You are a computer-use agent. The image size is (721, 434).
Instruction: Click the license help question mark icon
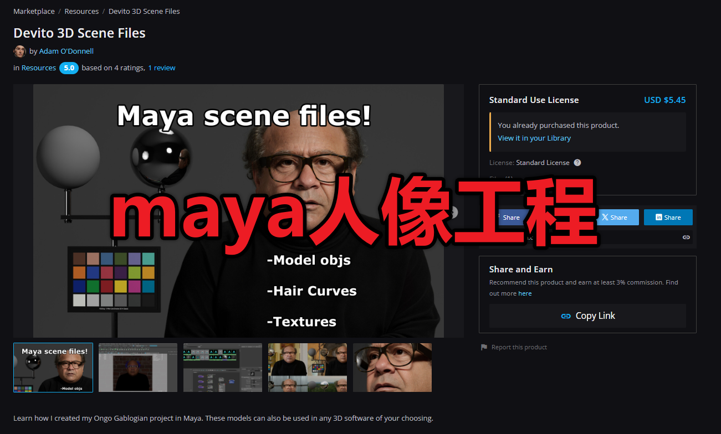pyautogui.click(x=577, y=163)
